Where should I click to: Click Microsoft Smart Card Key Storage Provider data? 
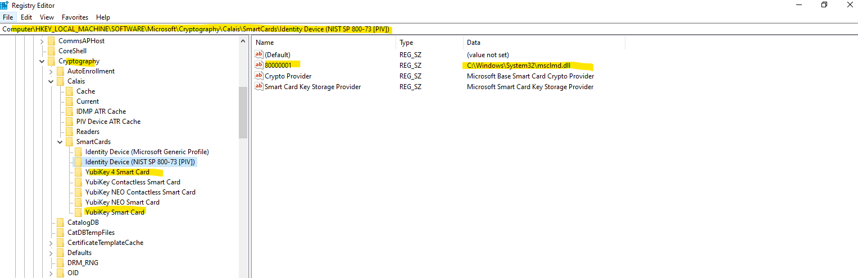point(530,87)
